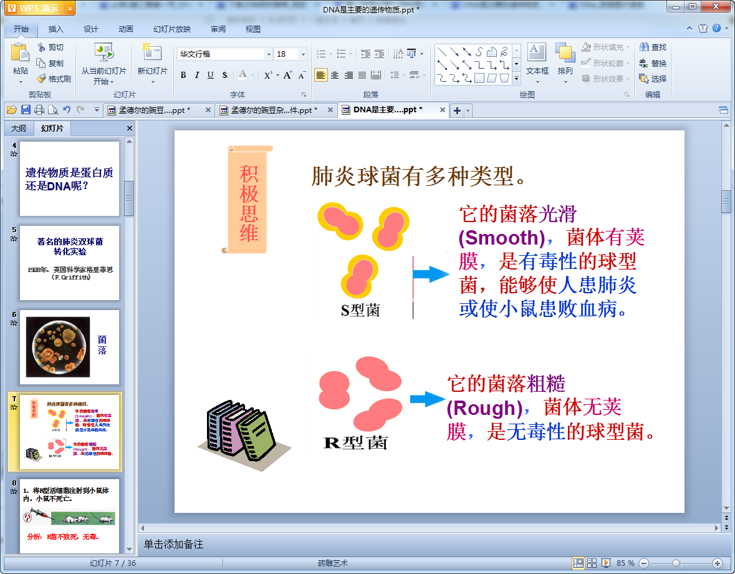Select slide 8 thumbnail with mouse injection
Viewport: 735px width, 574px height.
69,516
